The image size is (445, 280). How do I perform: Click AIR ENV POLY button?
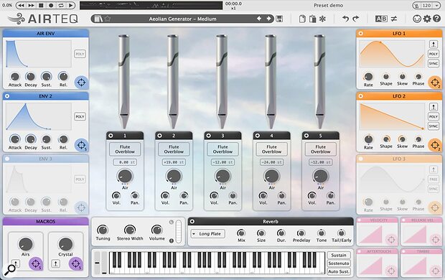tap(80, 54)
